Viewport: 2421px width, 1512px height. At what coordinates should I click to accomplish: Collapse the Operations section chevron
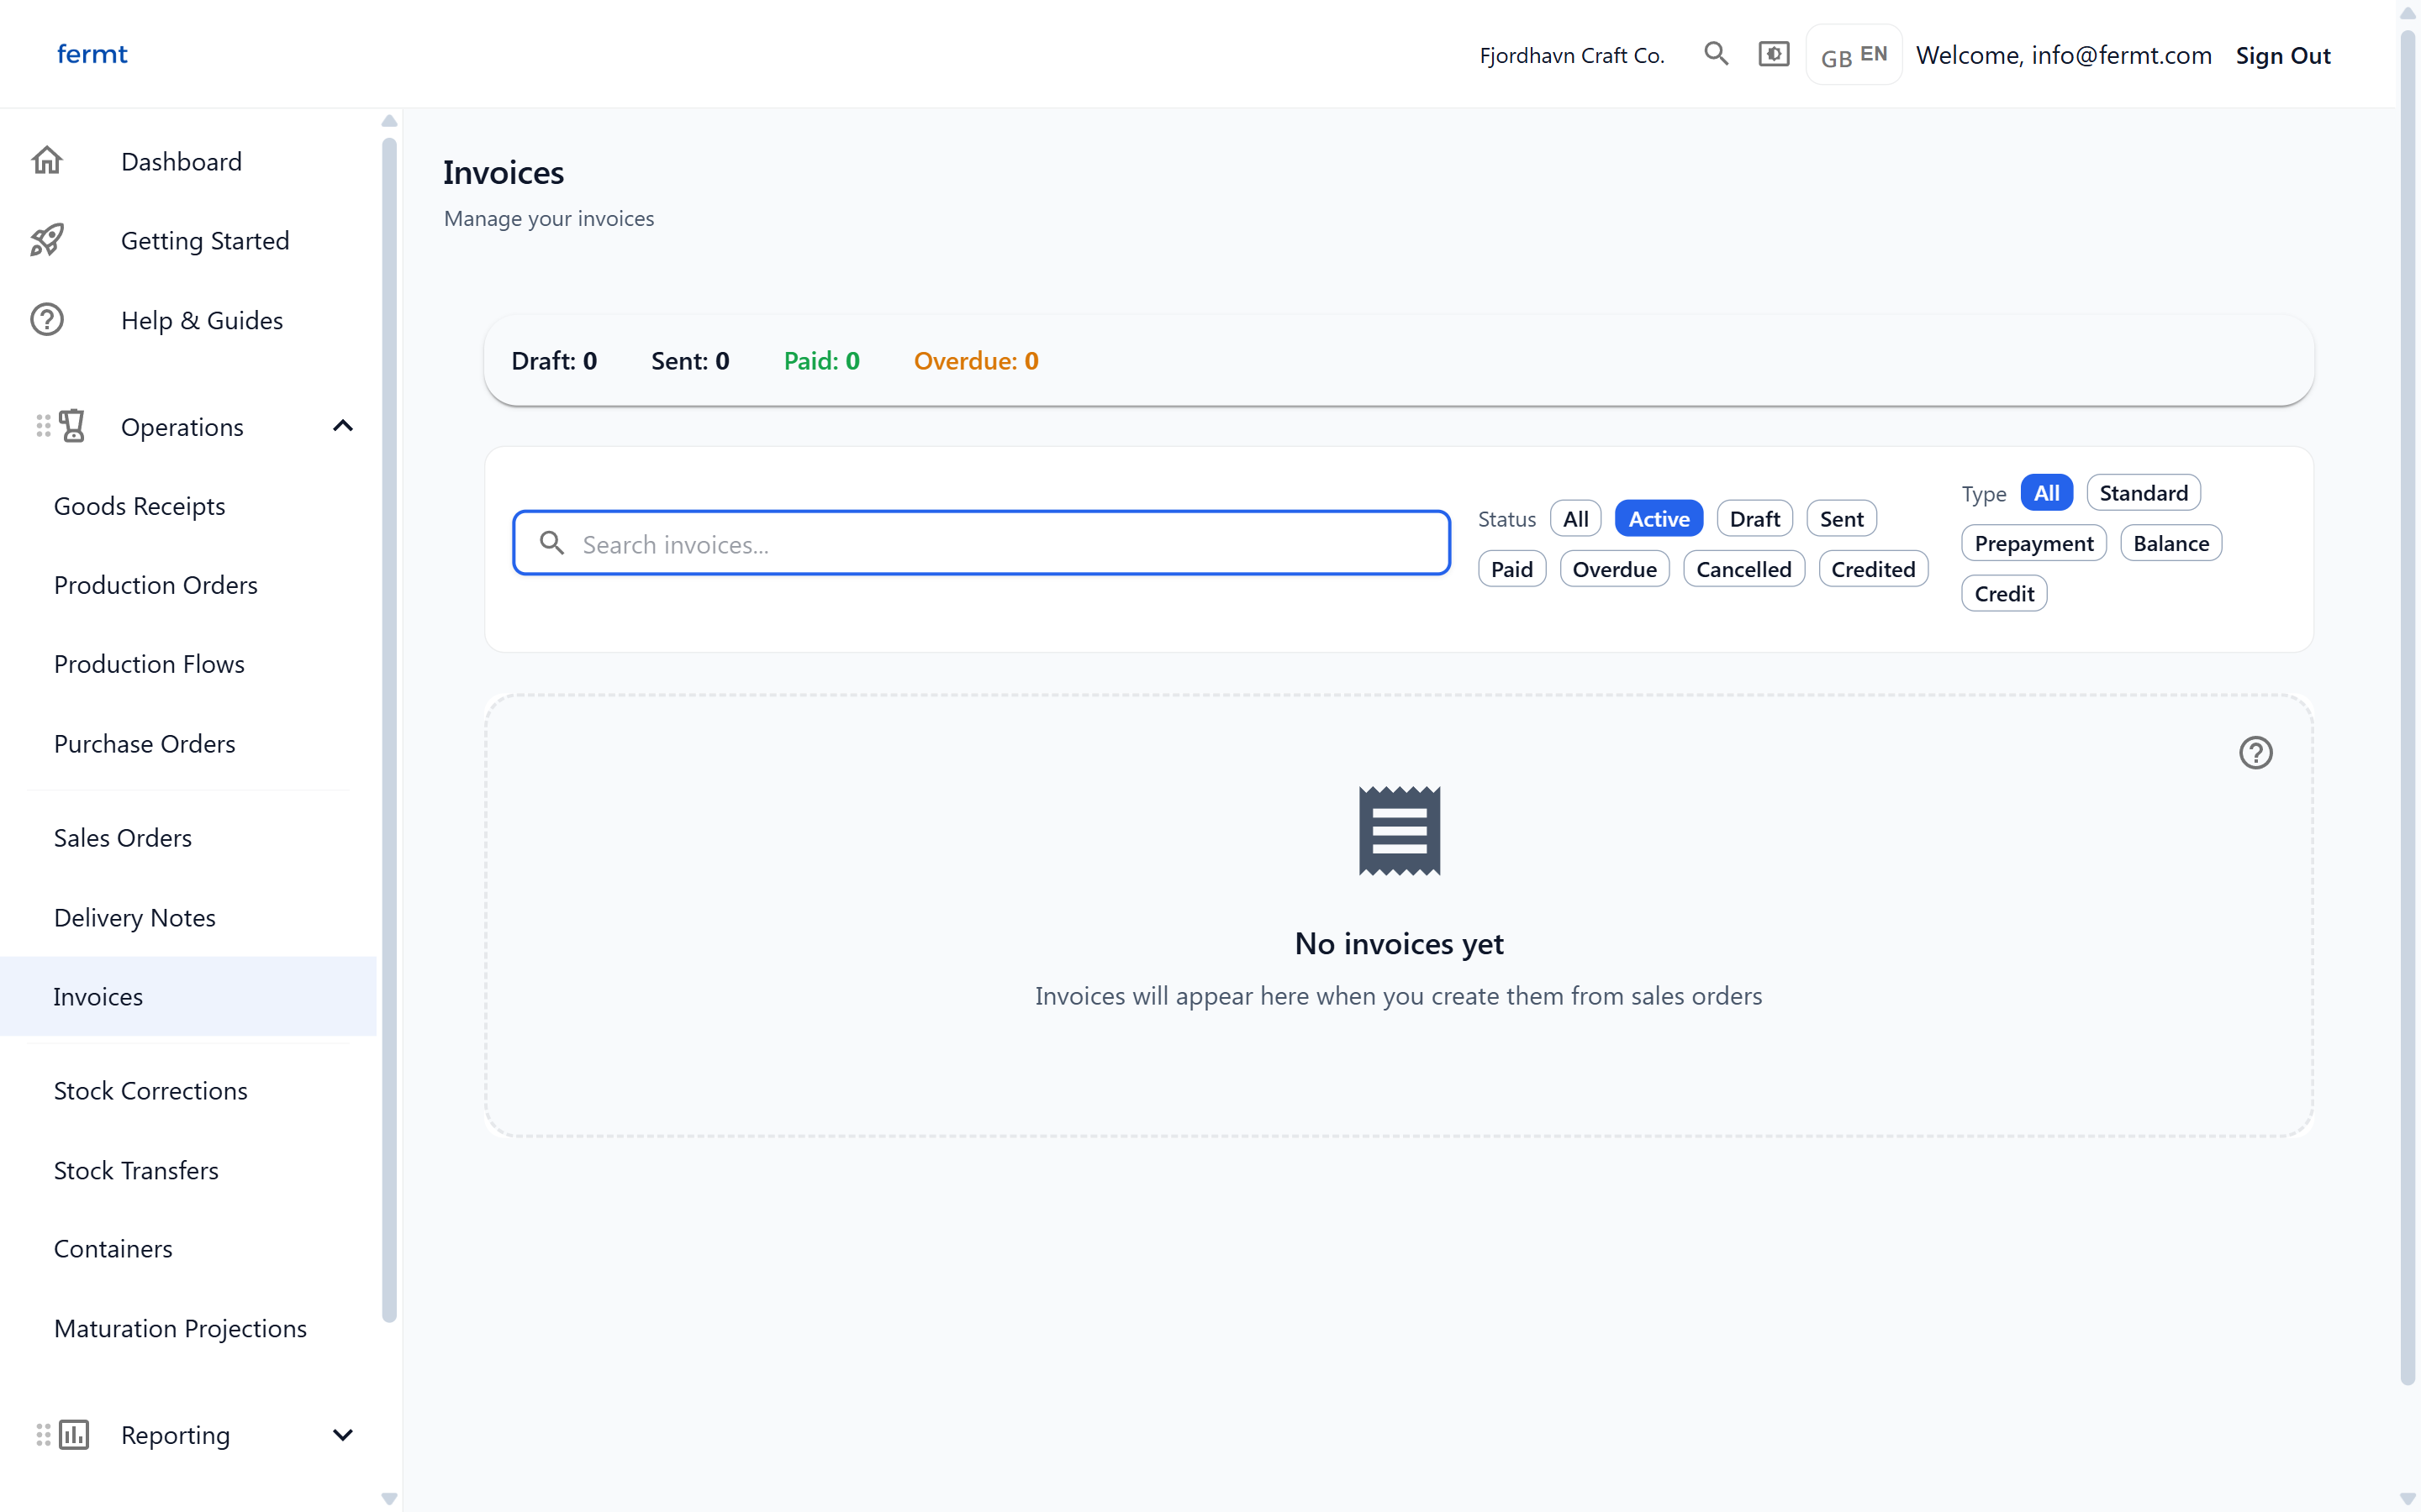[342, 426]
